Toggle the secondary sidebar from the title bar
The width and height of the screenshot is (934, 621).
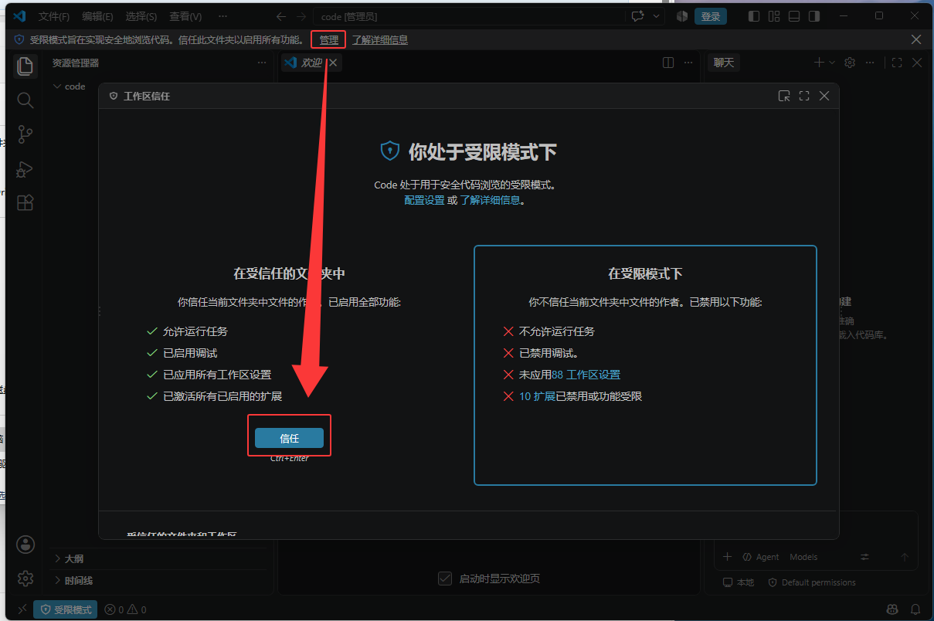[x=814, y=16]
